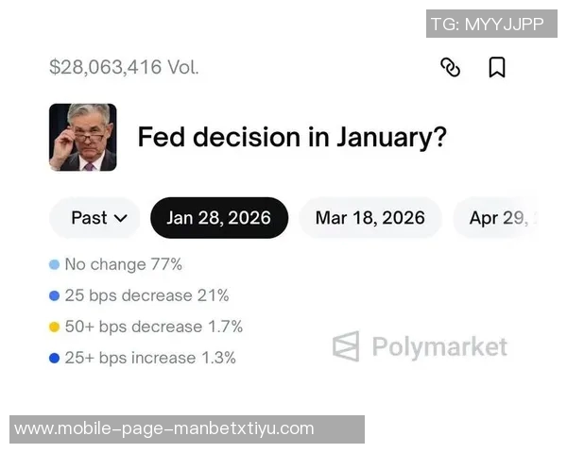Click the Polymarket logo icon
The height and width of the screenshot is (453, 567).
click(346, 346)
